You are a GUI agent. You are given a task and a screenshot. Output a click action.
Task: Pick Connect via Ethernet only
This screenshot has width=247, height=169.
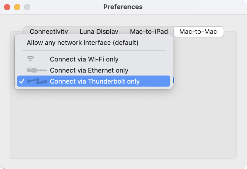[89, 70]
